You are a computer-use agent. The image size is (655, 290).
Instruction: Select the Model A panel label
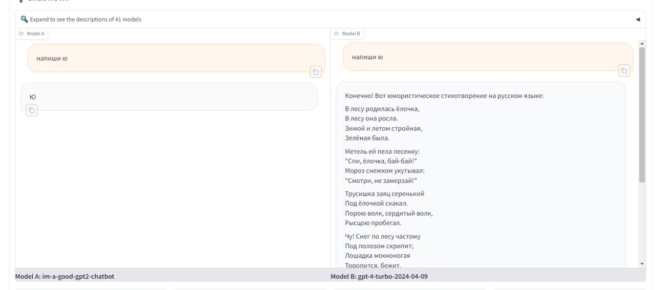click(35, 34)
